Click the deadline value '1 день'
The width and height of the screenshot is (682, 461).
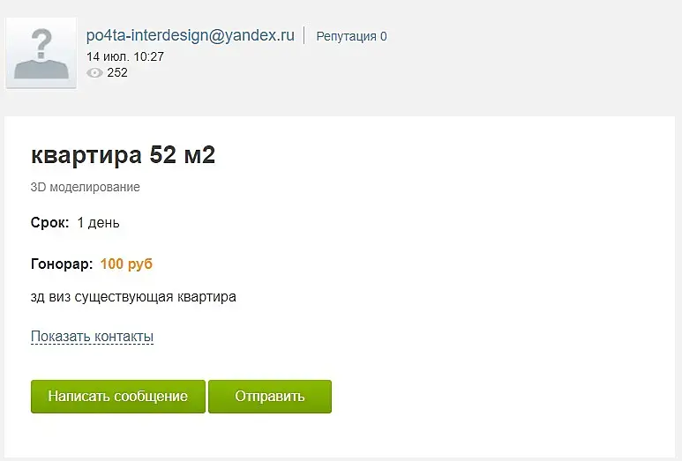pyautogui.click(x=98, y=223)
